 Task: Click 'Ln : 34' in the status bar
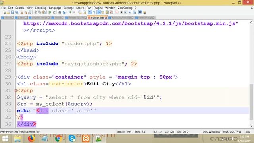tap(158, 132)
